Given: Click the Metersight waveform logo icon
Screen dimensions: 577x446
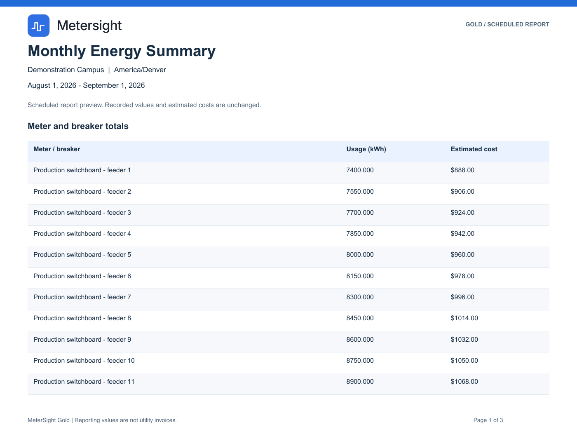Looking at the screenshot, I should pos(38,26).
